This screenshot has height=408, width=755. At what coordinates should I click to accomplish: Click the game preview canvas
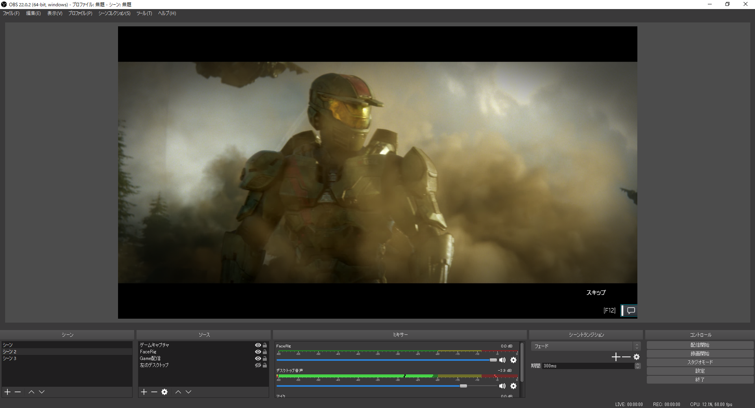378,172
